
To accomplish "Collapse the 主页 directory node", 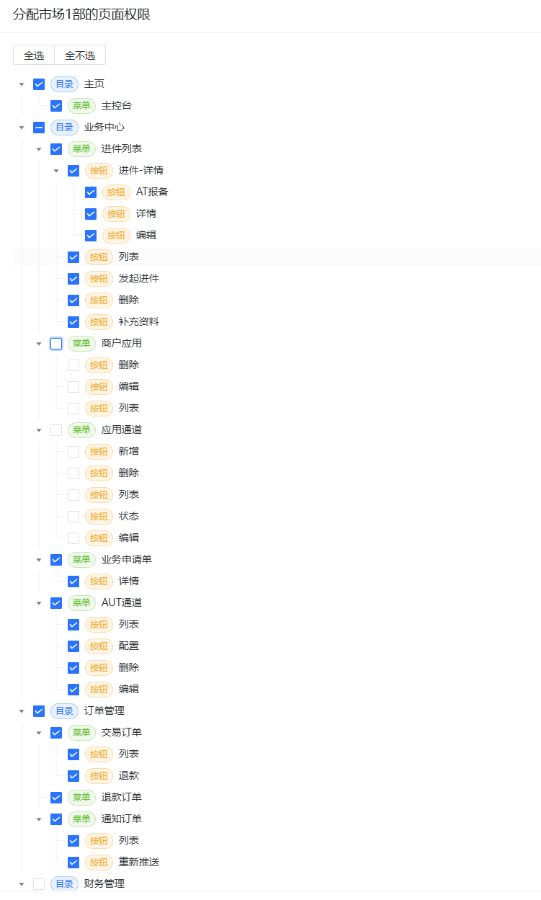I will coord(22,84).
